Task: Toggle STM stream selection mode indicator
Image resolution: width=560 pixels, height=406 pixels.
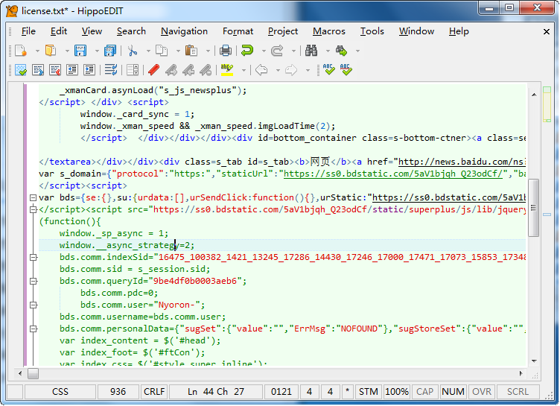Action: [368, 391]
